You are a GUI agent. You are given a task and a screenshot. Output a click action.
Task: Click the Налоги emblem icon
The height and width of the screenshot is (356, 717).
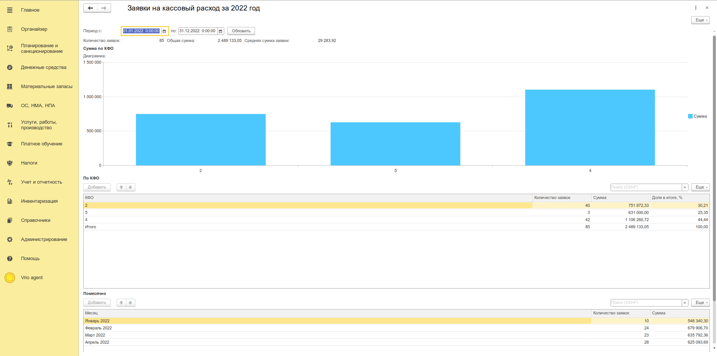point(10,163)
